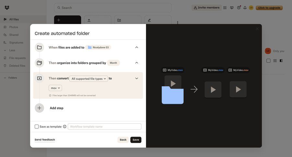The width and height of the screenshot is (292, 157).
Task: Collapse the When files are added step
Action: (x=137, y=47)
